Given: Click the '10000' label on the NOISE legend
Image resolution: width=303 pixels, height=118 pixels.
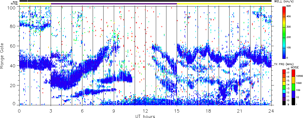Looking at the screenshot, I should [299, 76].
